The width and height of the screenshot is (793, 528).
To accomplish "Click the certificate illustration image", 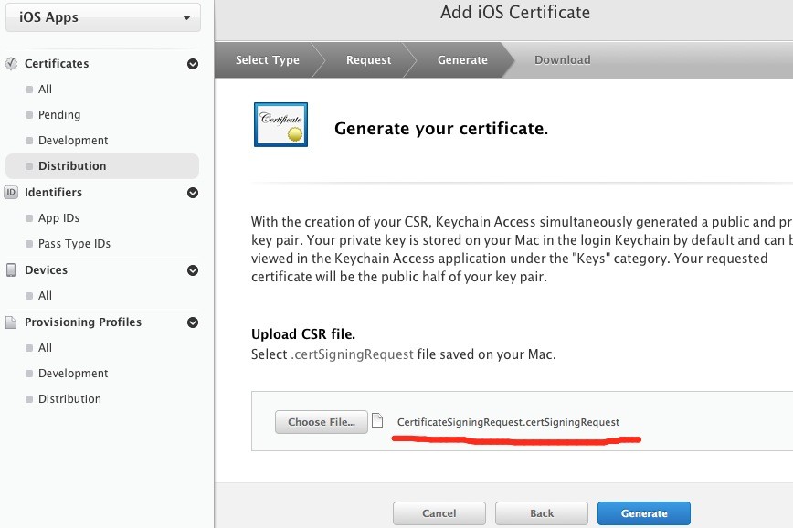I will (x=280, y=124).
